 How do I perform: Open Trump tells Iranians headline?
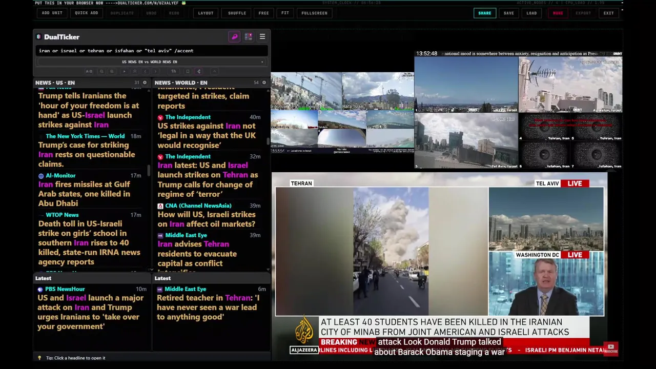88,110
